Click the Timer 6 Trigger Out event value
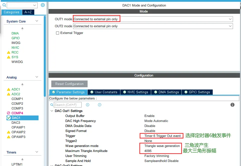 pyautogui.click(x=162, y=136)
